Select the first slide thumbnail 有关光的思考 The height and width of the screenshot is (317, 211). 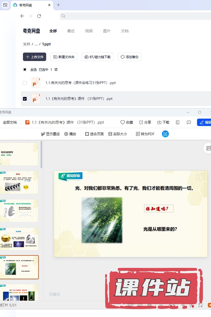tap(19, 154)
